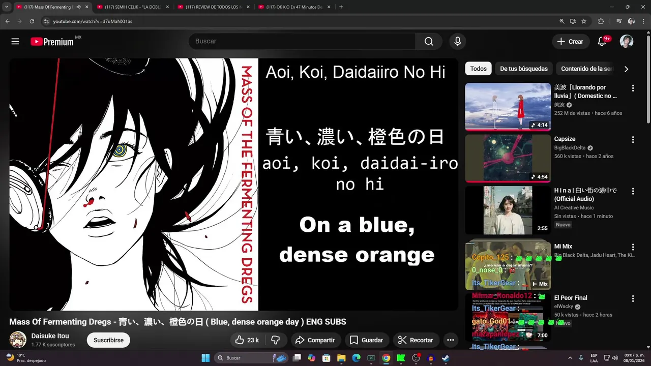The image size is (651, 366).
Task: Click the video player area
Action: pos(234,184)
